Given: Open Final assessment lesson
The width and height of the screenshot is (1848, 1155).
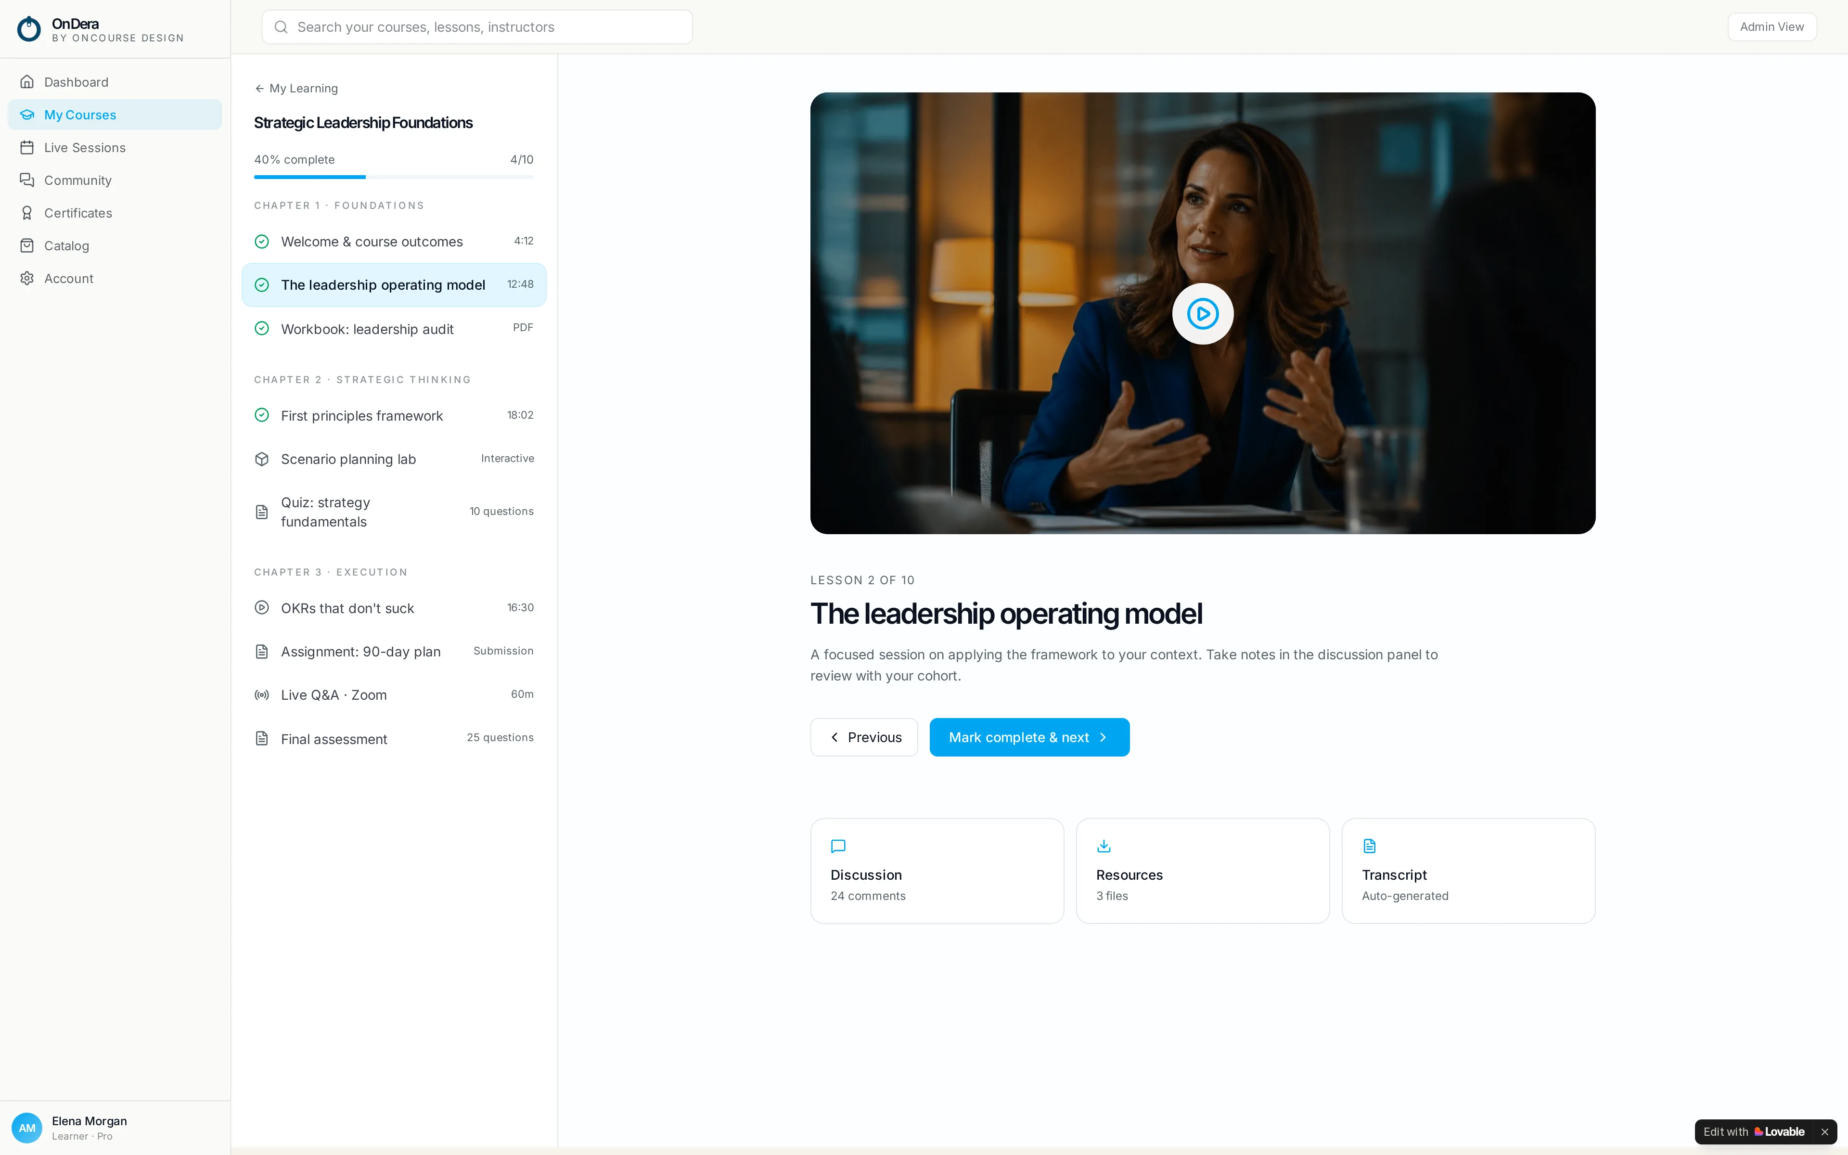Looking at the screenshot, I should coord(394,739).
